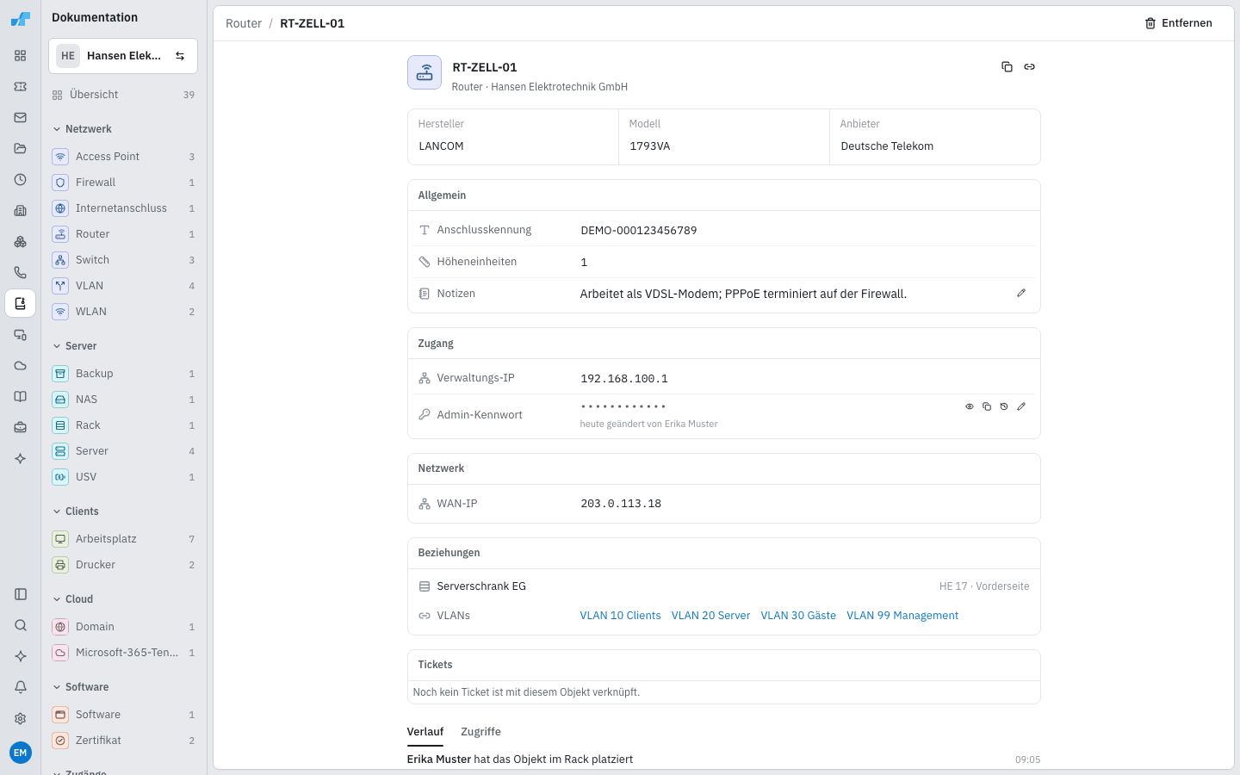
Task: Collapse the Cloud section
Action: (x=73, y=599)
